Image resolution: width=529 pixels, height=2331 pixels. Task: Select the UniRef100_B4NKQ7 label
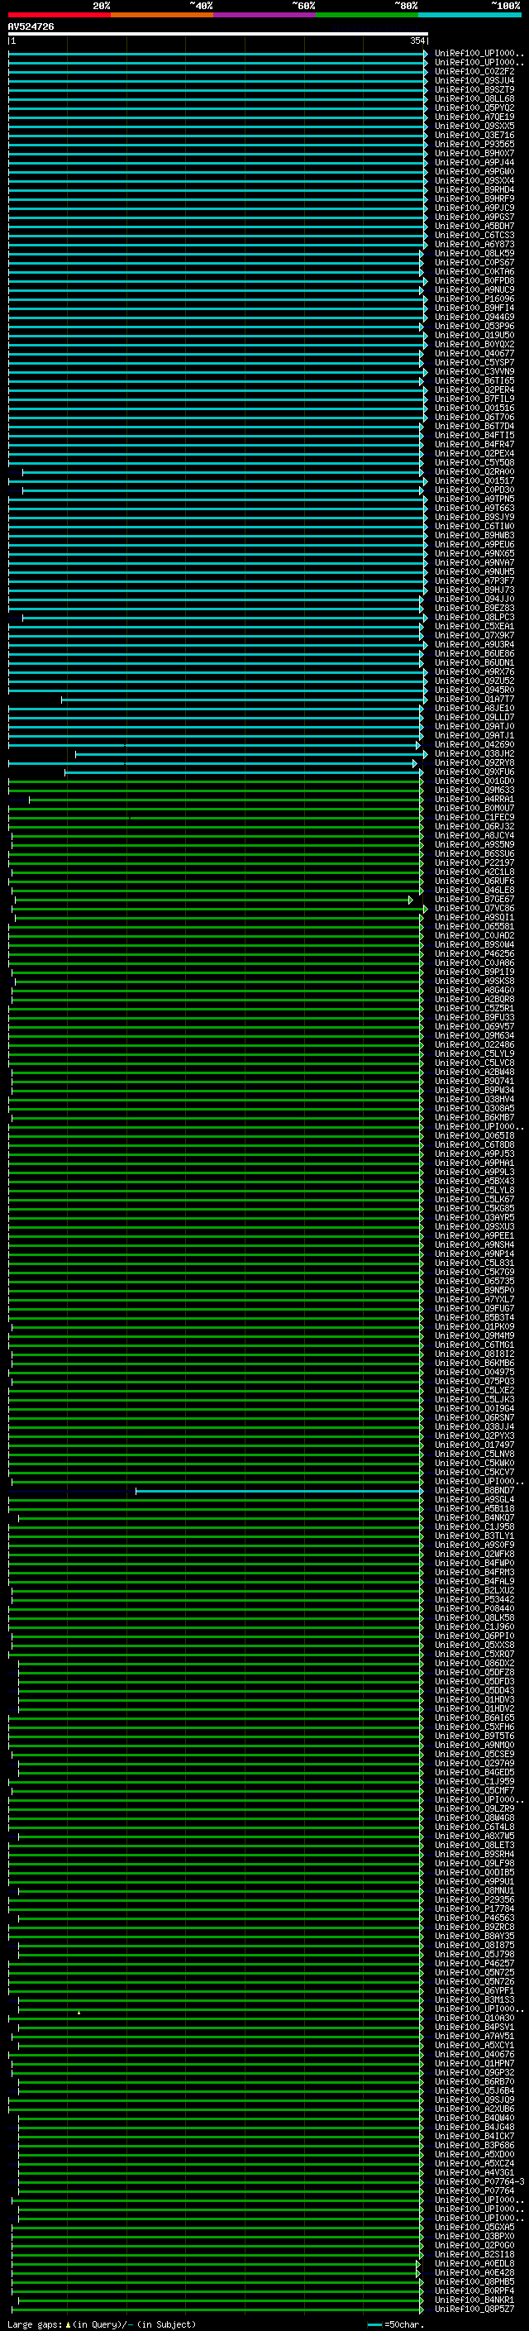tap(474, 1517)
